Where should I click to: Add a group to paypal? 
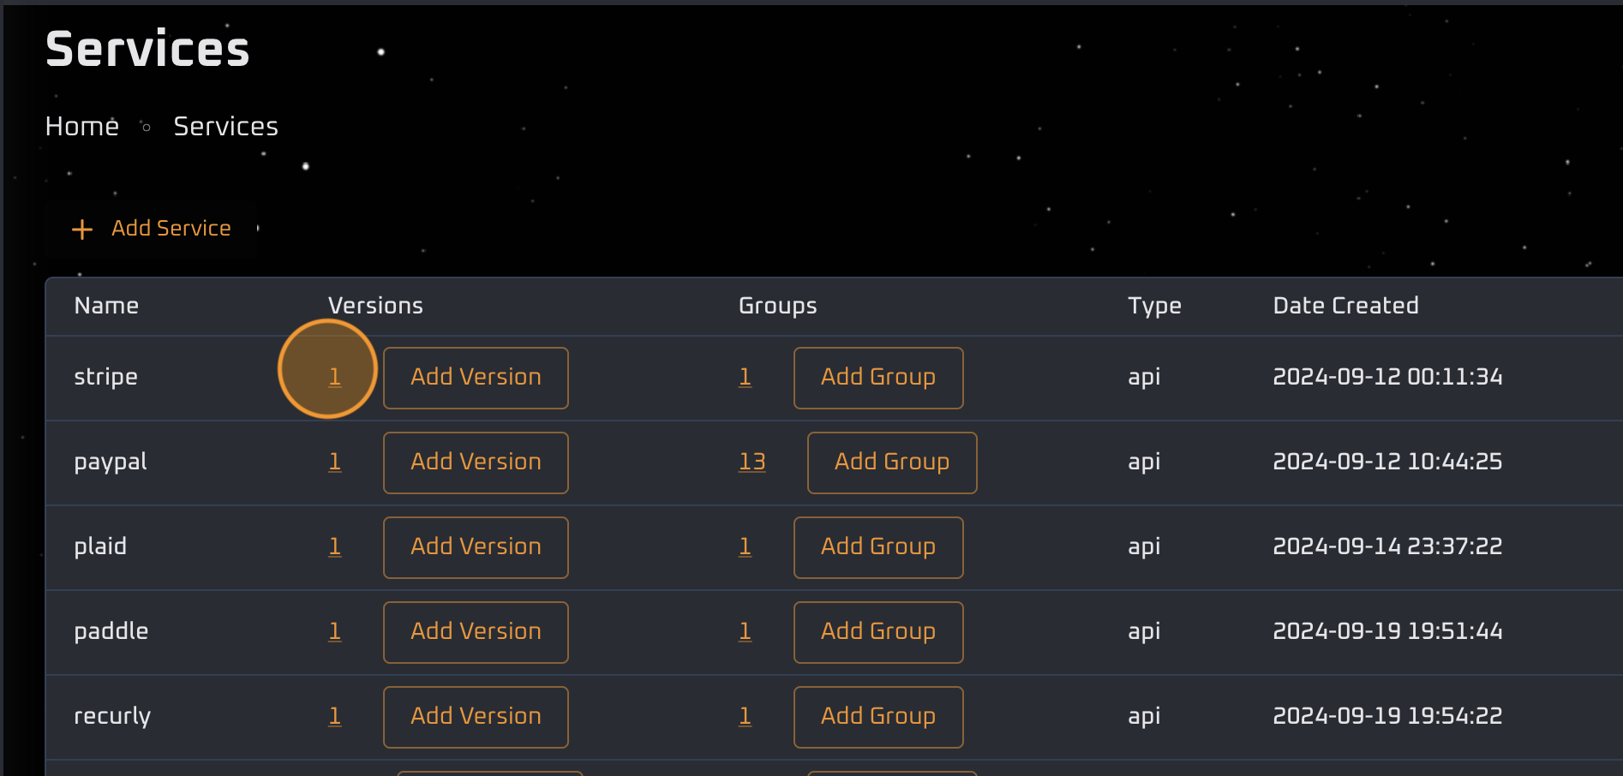coord(892,463)
